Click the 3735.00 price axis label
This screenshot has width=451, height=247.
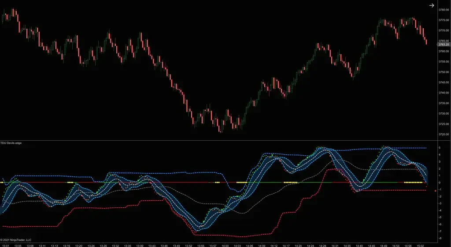coord(444,103)
